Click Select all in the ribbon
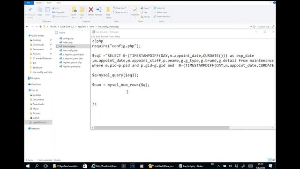The width and height of the screenshot is (300, 169). click(159, 8)
